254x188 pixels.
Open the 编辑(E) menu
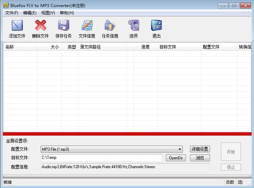pyautogui.click(x=30, y=13)
